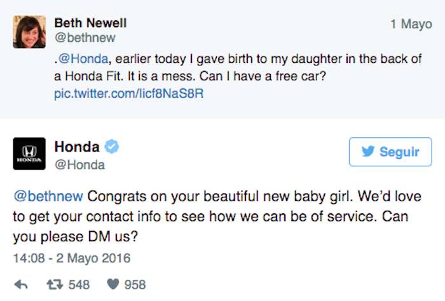The image size is (445, 301).
Task: Open Beth Newell's profile photo
Action: (x=29, y=32)
